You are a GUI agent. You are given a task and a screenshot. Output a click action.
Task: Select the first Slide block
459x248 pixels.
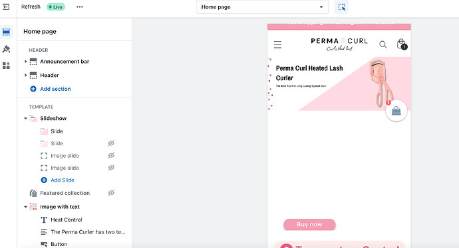pyautogui.click(x=57, y=131)
